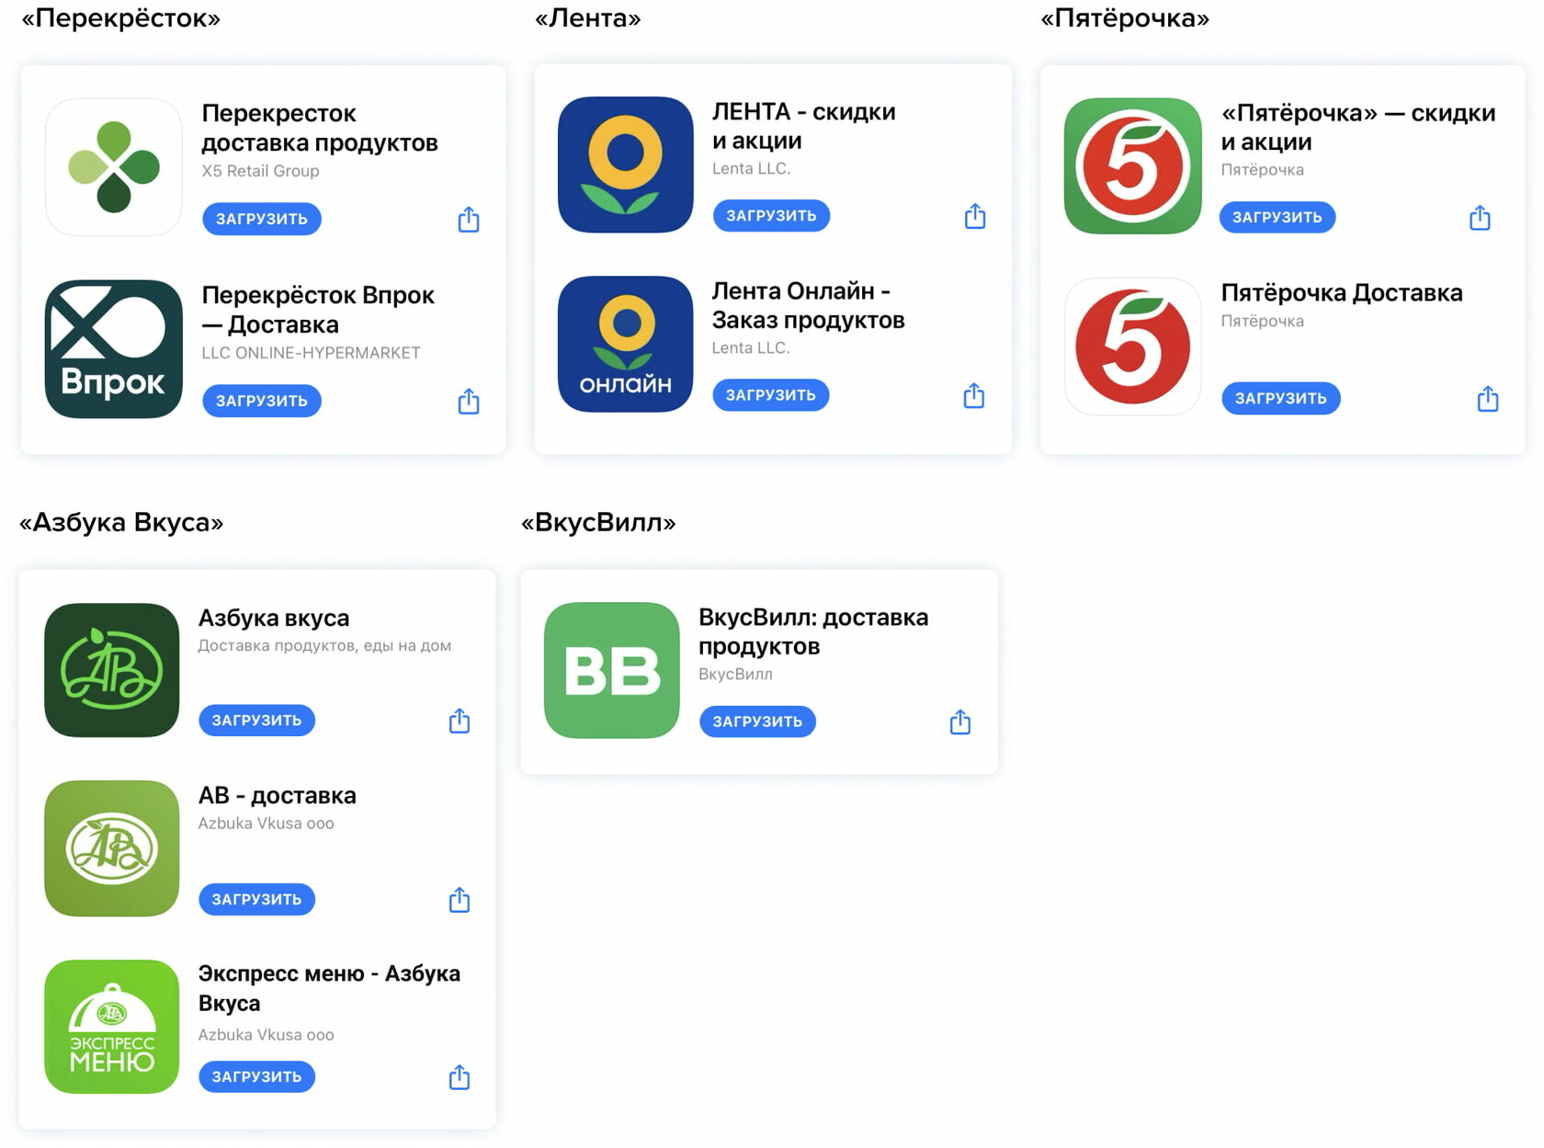Click the Перекресток green clover app icon
1544x1148 pixels.
114,166
